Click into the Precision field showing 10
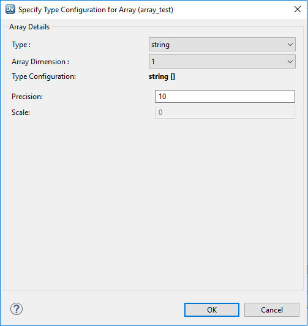This screenshot has height=326, width=308. click(225, 97)
